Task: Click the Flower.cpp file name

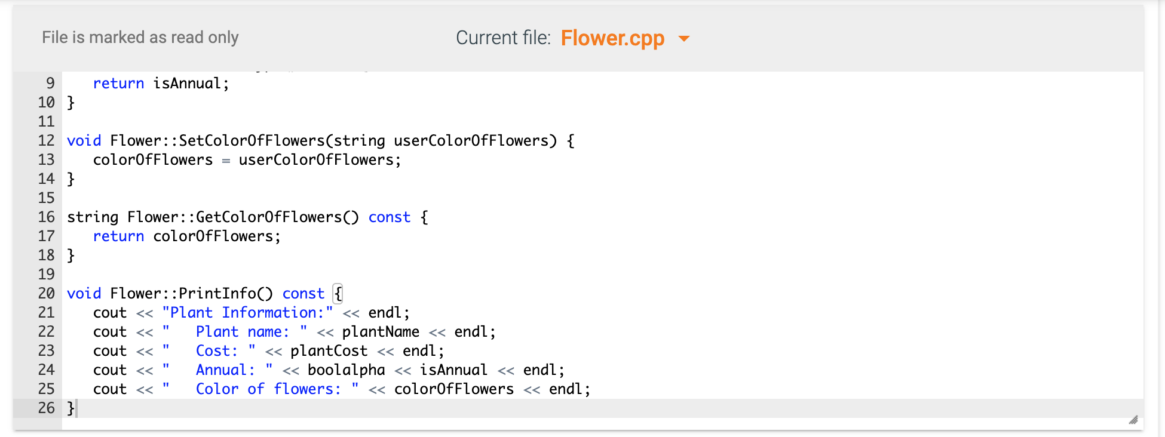Action: click(x=612, y=38)
